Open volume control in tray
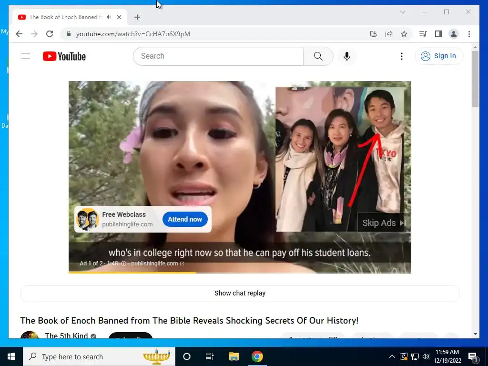488x366 pixels. point(426,356)
